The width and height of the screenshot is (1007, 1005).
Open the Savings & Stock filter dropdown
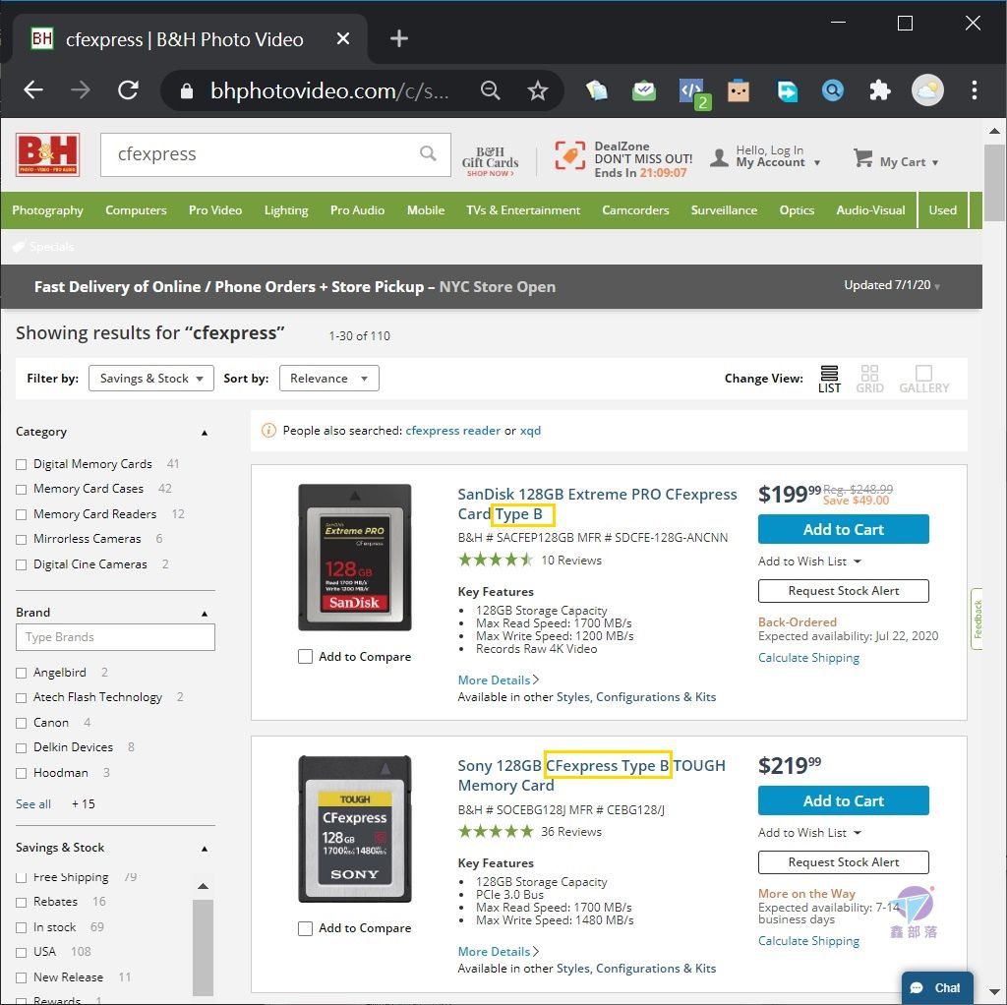tap(151, 379)
